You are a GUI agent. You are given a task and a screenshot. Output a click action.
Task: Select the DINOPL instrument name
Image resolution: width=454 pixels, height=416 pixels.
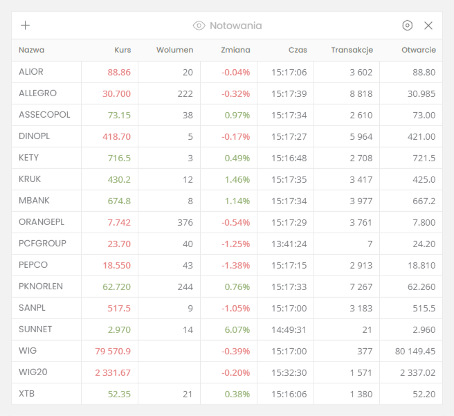pos(34,136)
